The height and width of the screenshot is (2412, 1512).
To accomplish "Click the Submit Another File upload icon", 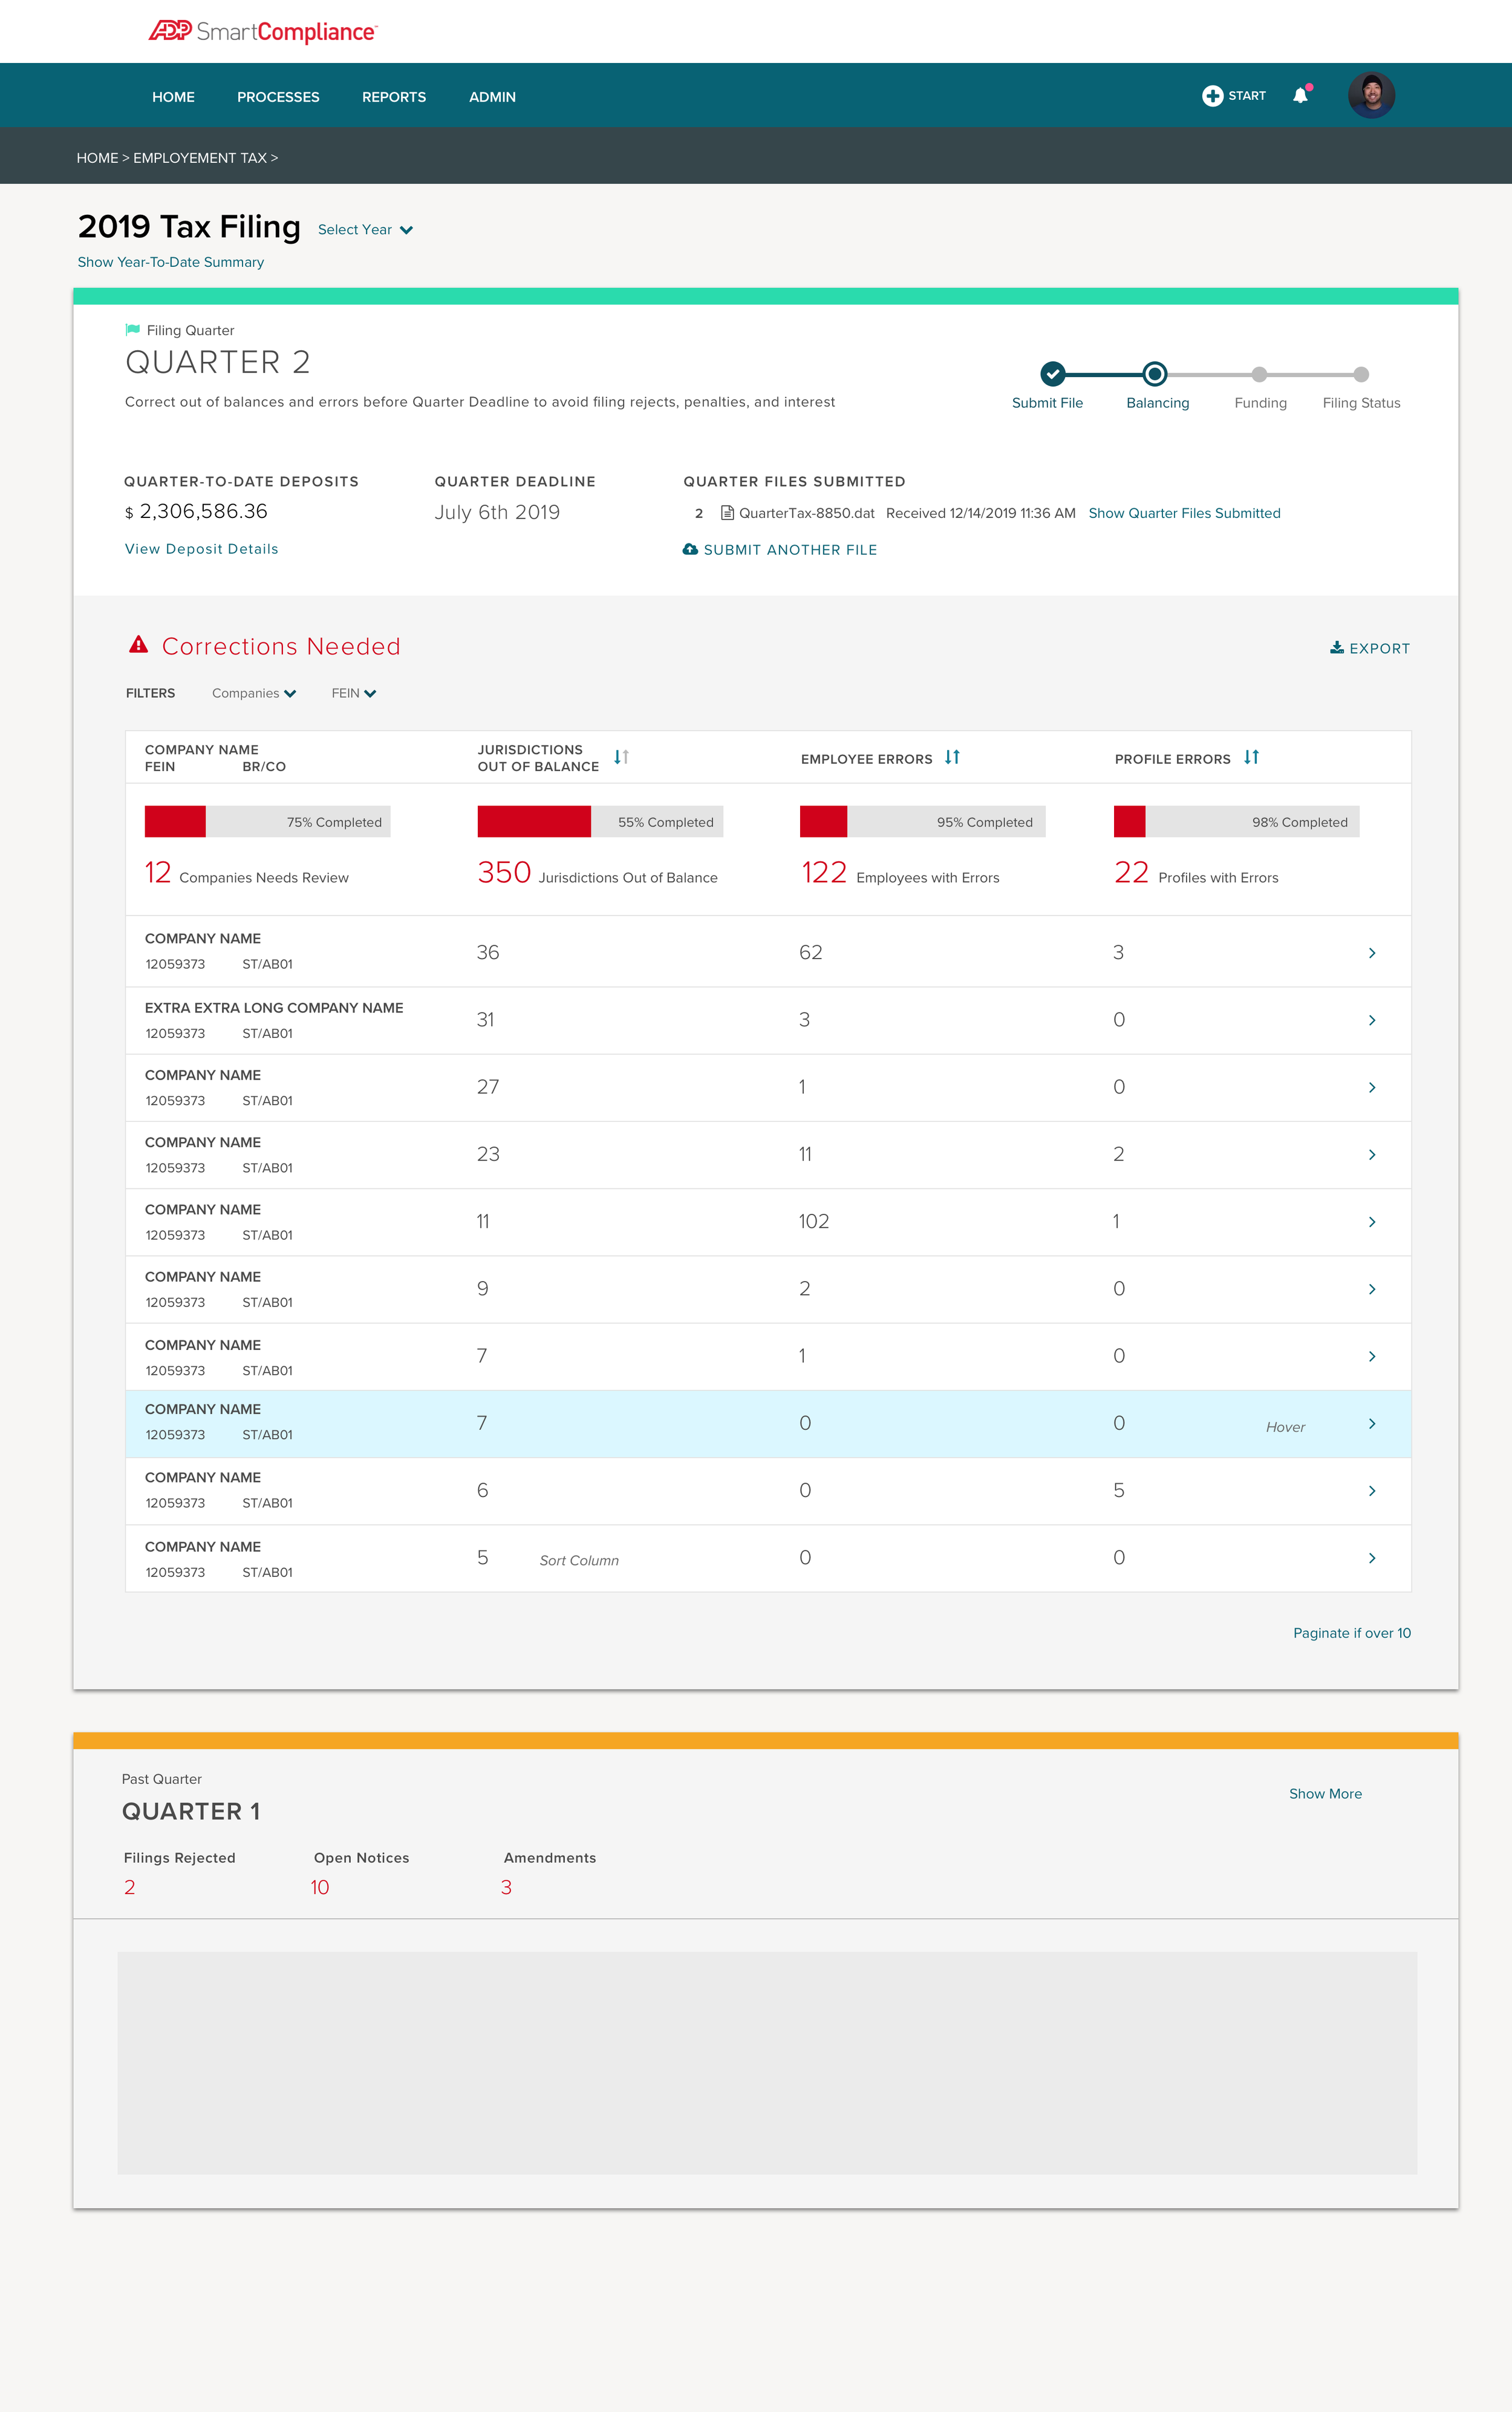I will [x=690, y=549].
